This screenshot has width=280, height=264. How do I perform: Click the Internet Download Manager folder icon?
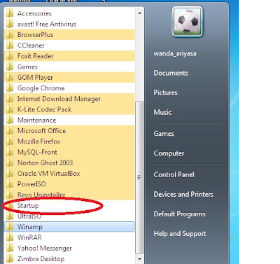(x=10, y=99)
